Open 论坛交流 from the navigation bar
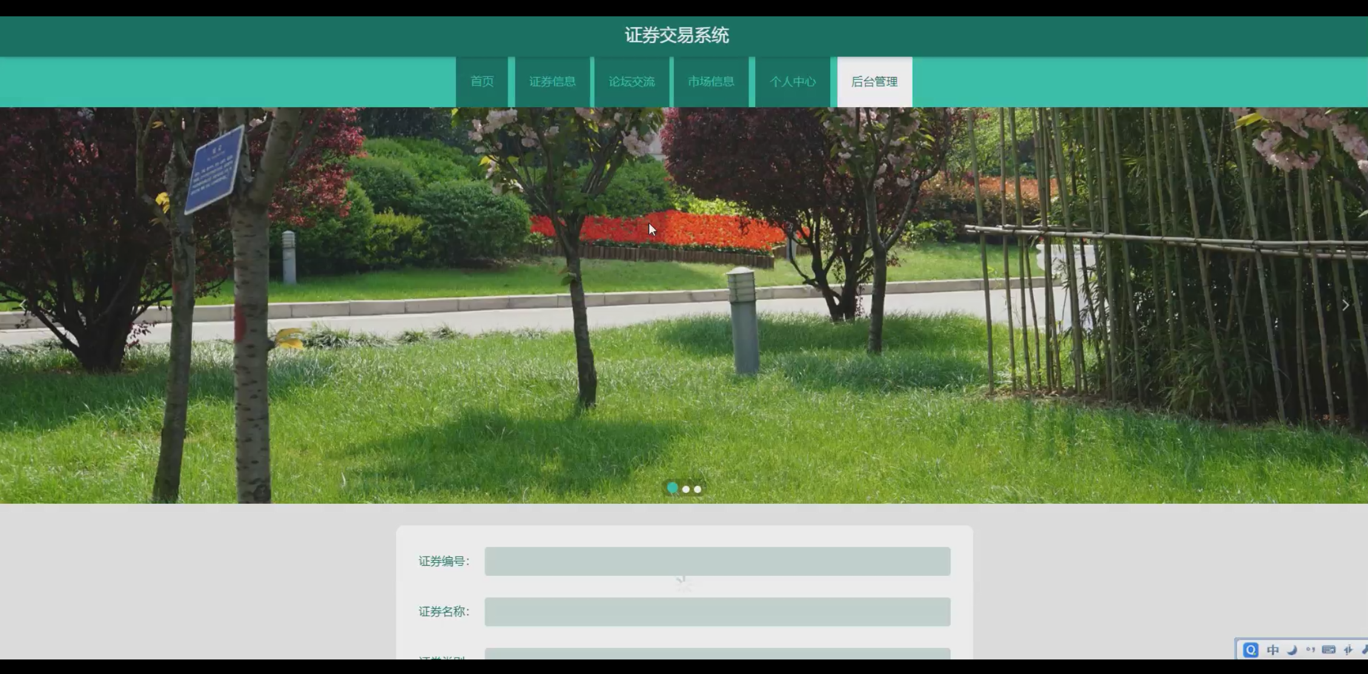1368x674 pixels. (632, 81)
